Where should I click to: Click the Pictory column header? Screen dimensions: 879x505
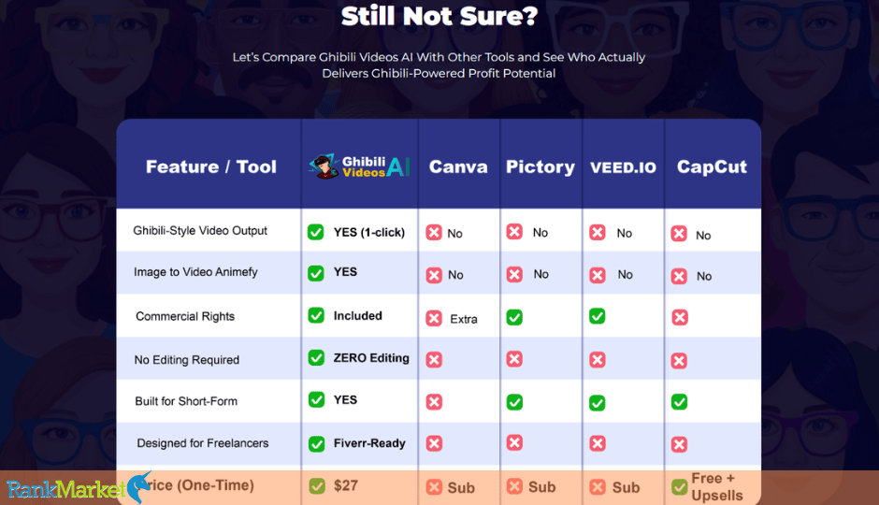tap(540, 167)
